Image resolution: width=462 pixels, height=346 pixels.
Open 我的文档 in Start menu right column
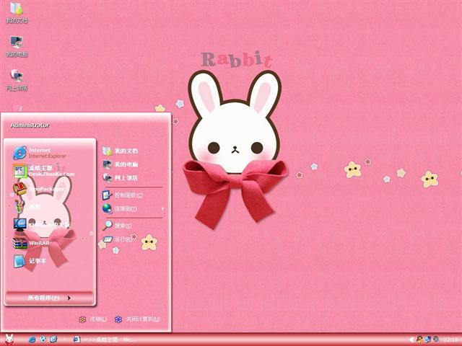point(121,151)
